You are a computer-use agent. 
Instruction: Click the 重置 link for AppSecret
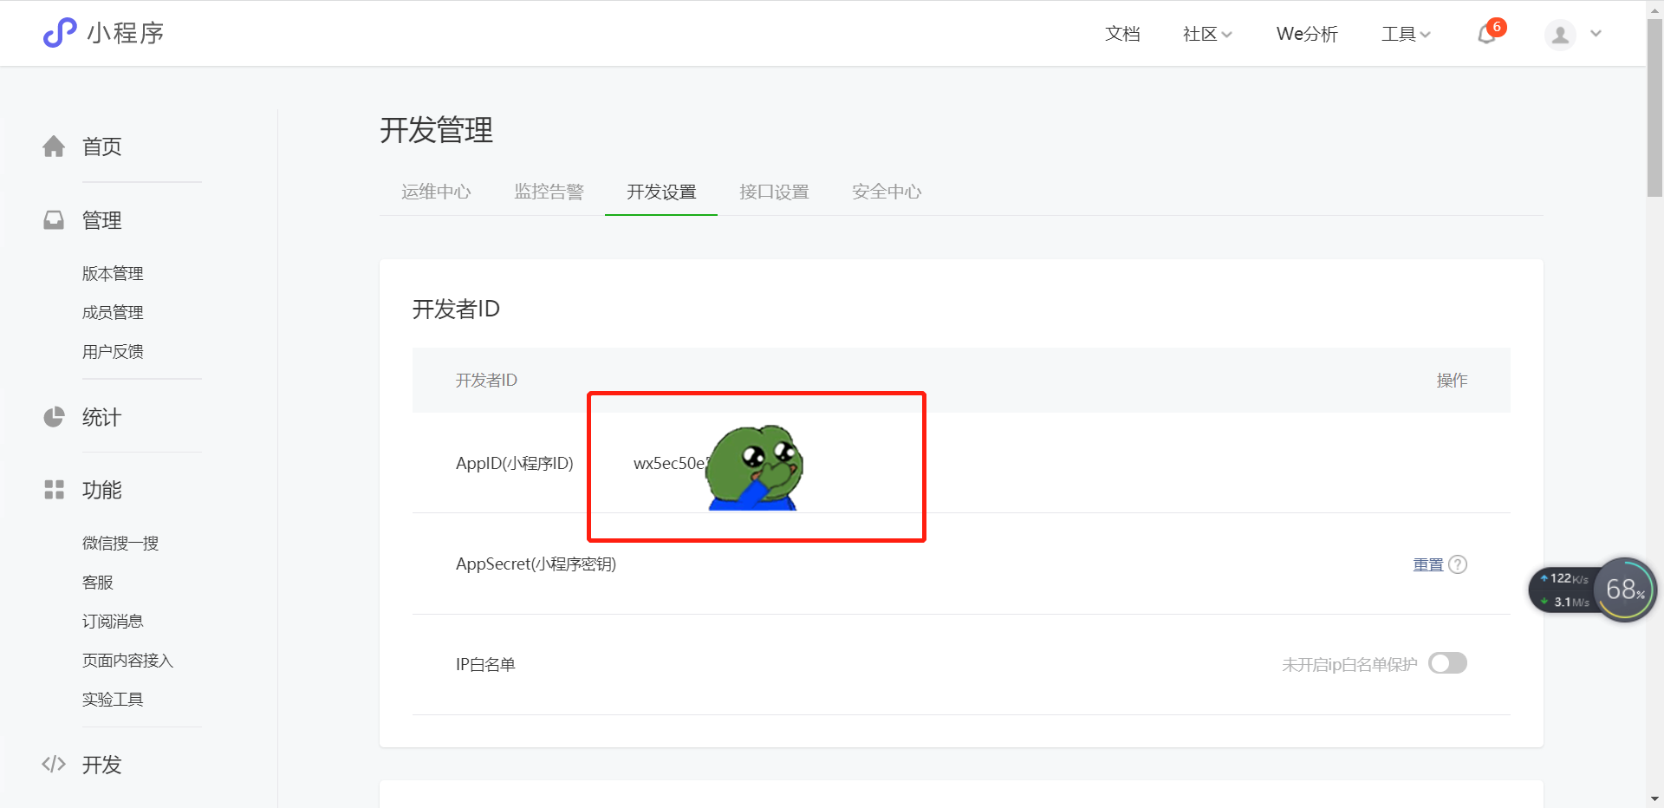[1428, 564]
